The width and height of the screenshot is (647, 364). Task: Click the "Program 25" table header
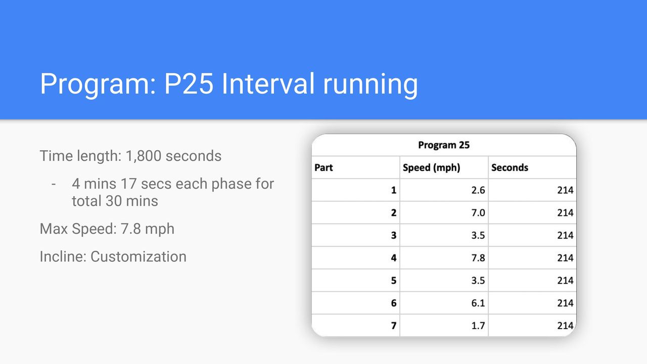pos(444,145)
